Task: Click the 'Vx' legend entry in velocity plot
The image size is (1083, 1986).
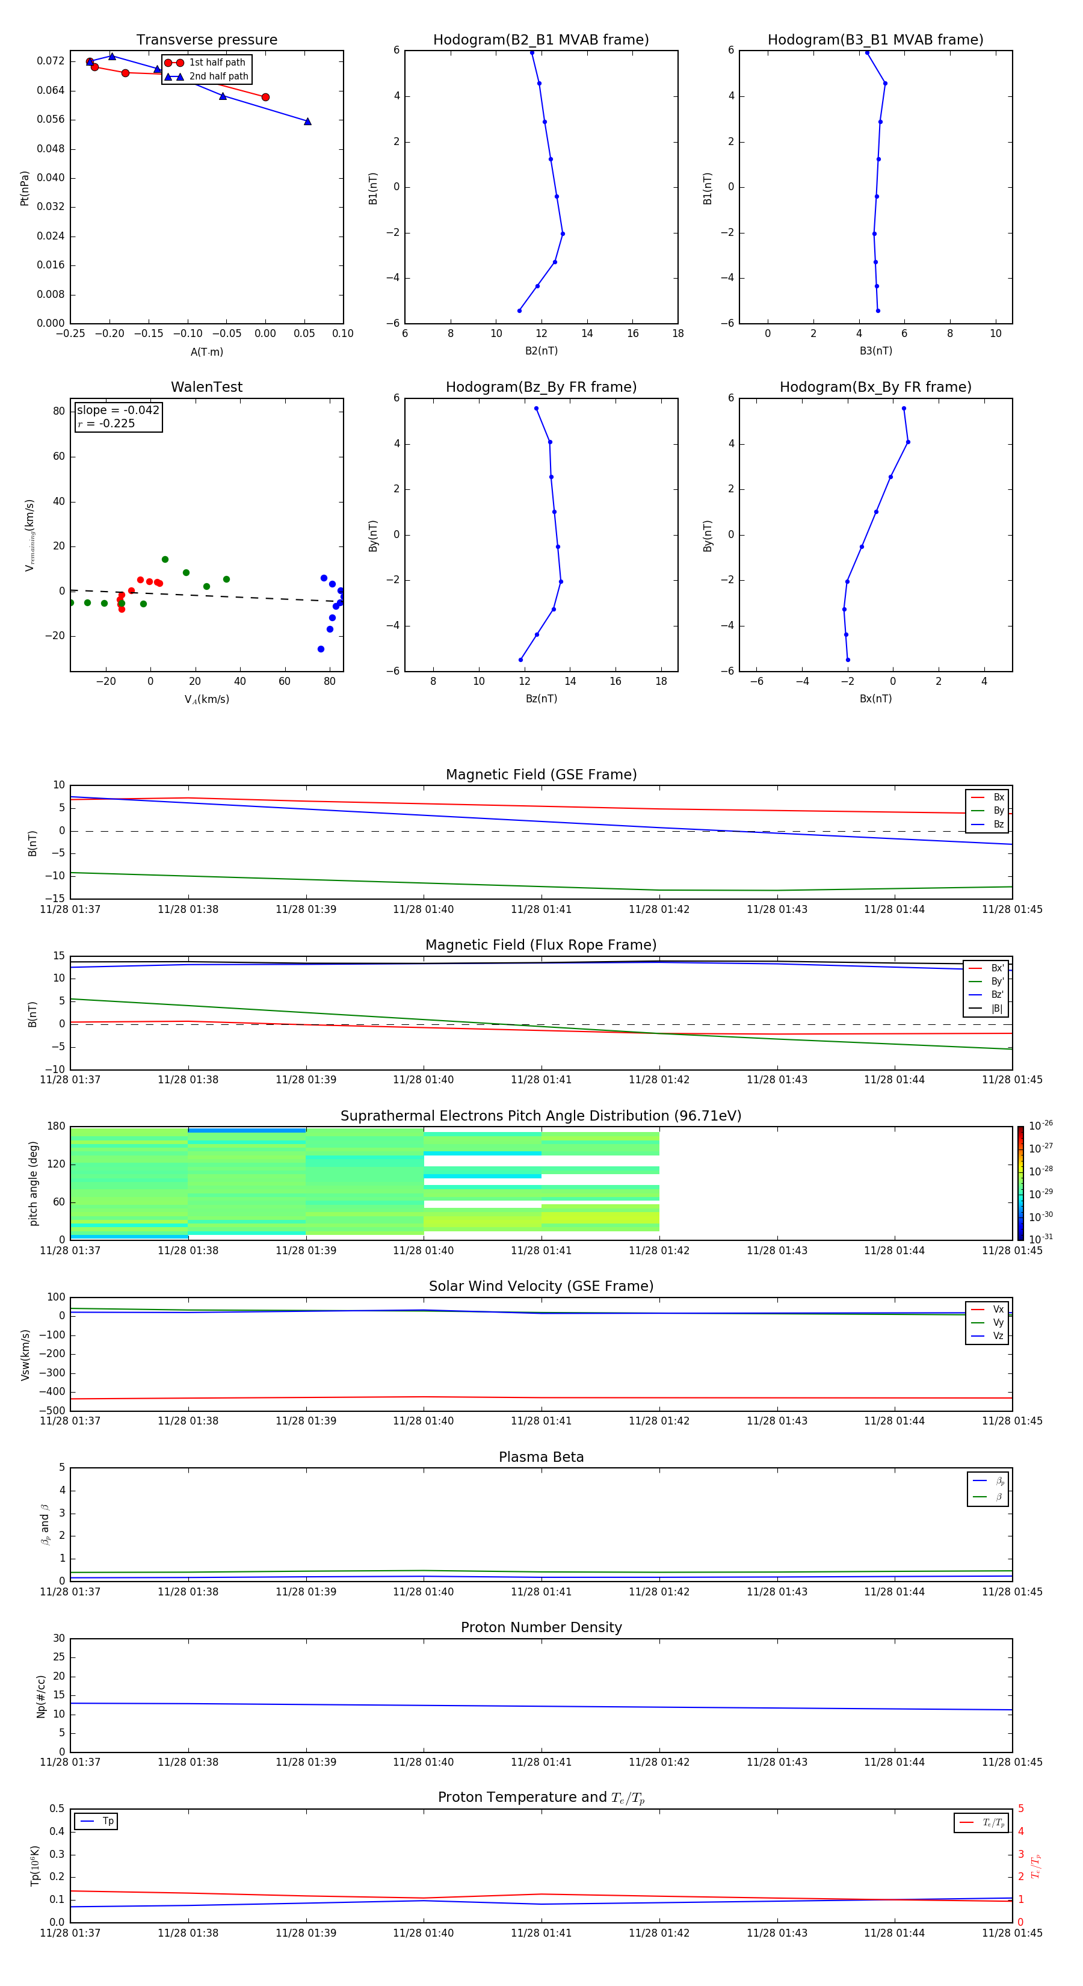Action: (x=987, y=1309)
